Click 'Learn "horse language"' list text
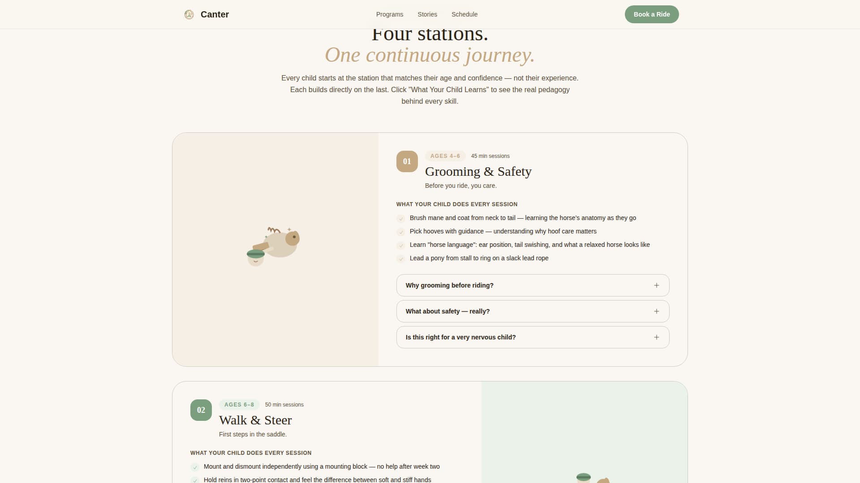This screenshot has width=860, height=483. click(530, 245)
